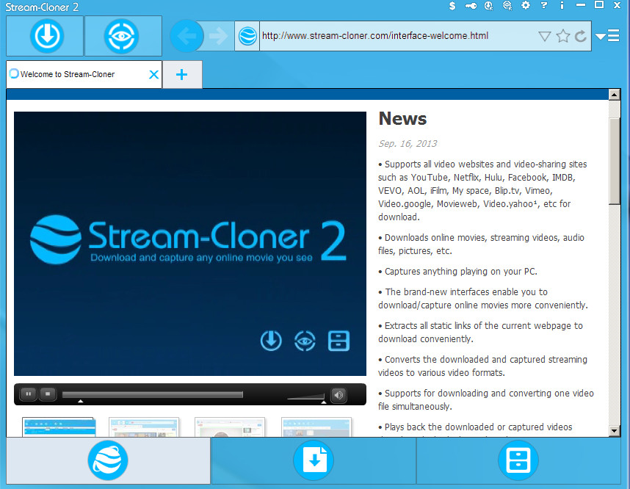Click the "Supports for downloading and converting" bullet
The width and height of the screenshot is (630, 489).
click(486, 399)
